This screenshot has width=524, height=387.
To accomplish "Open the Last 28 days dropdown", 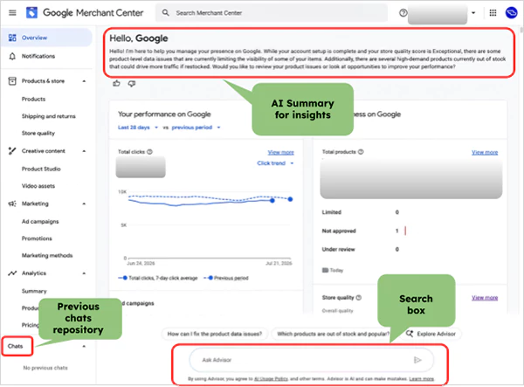I will point(138,128).
